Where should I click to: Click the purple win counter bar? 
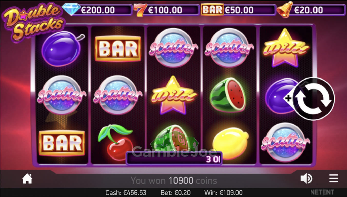pyautogui.click(x=174, y=158)
